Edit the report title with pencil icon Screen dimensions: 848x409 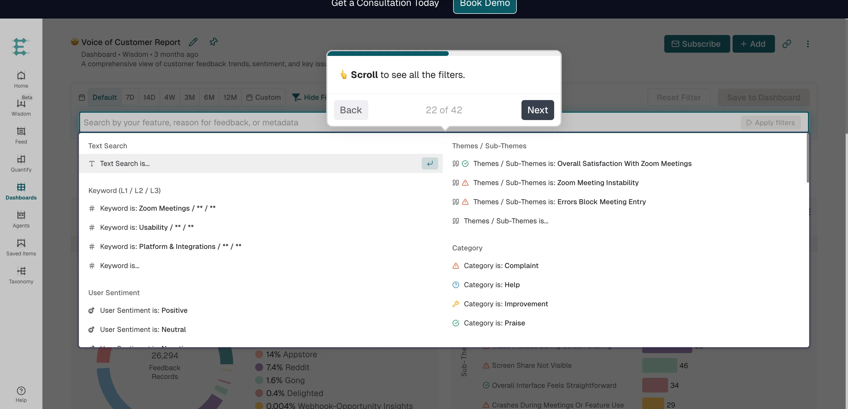point(193,42)
